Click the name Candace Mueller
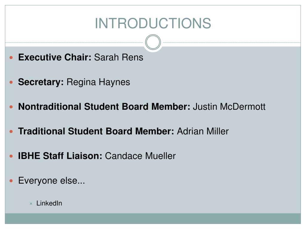The width and height of the screenshot is (306, 229). [x=140, y=156]
